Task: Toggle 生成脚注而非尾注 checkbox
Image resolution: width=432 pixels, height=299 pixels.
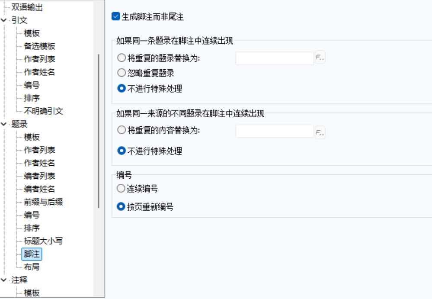Action: pos(115,17)
